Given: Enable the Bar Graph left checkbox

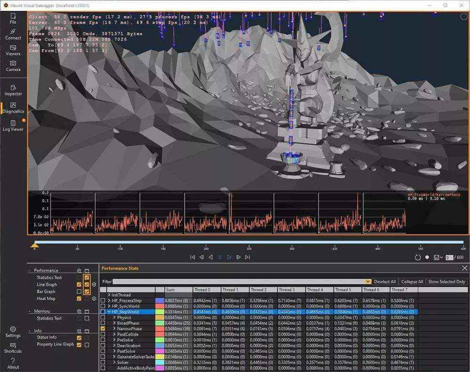Looking at the screenshot, I should point(79,291).
